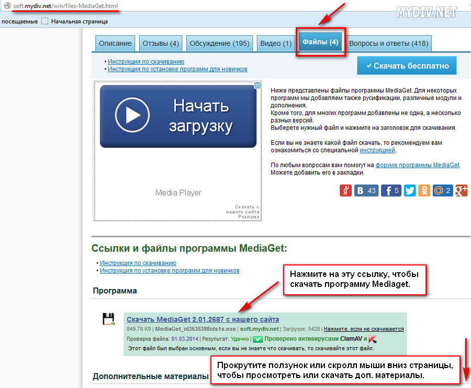The width and height of the screenshot is (471, 388).
Task: Open Начальная страница bookmark
Action: click(x=80, y=21)
